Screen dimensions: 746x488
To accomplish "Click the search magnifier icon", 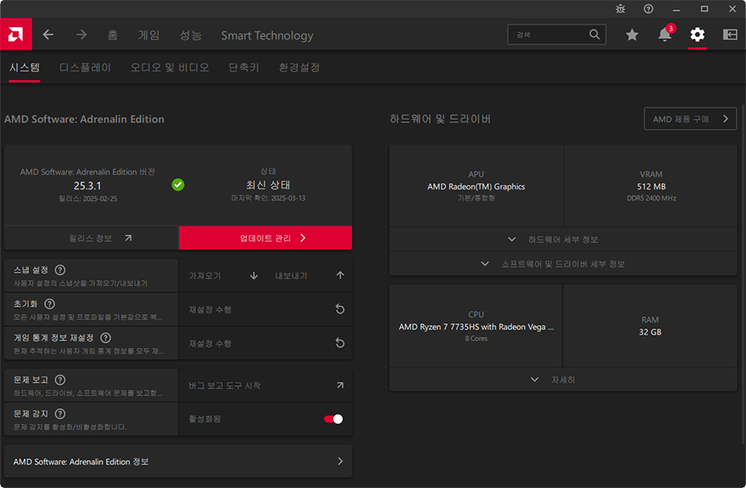I will pos(594,34).
